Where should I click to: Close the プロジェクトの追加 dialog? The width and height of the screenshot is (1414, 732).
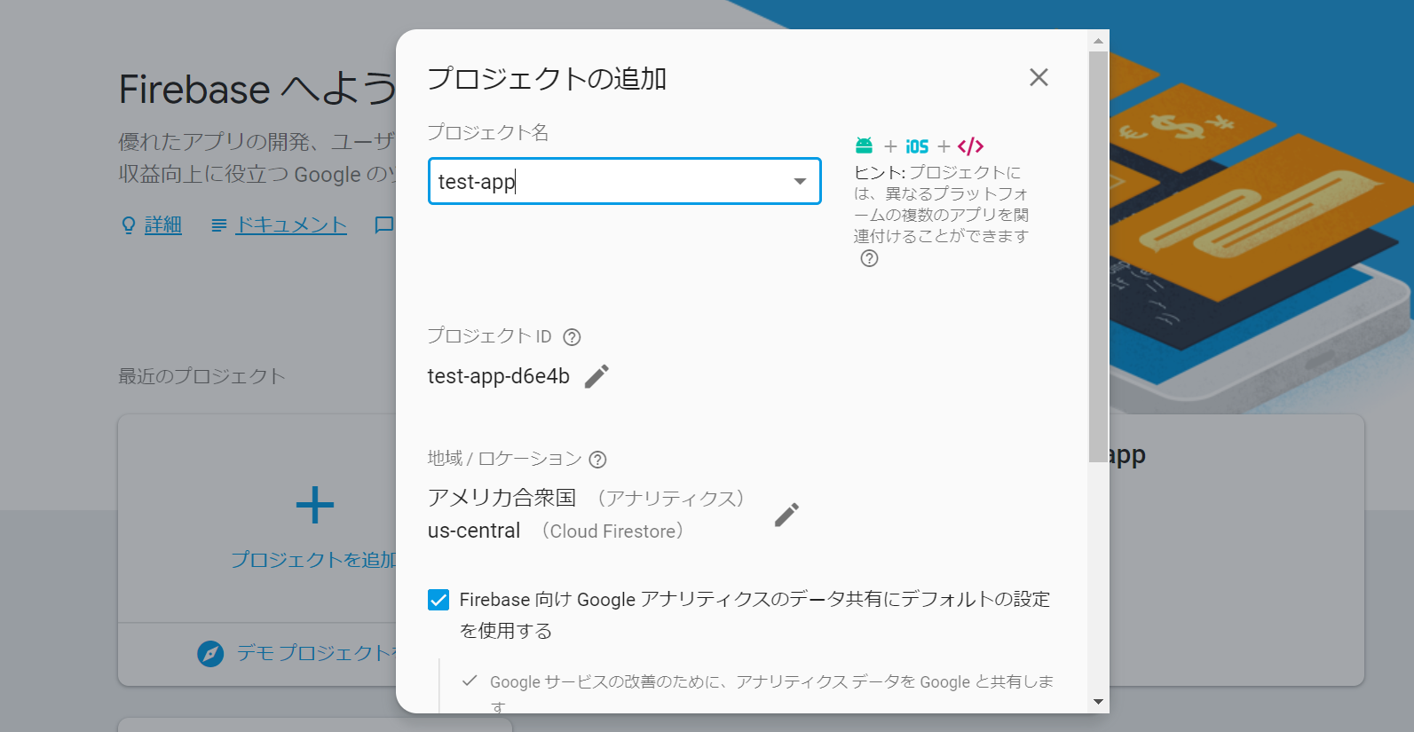(1039, 77)
